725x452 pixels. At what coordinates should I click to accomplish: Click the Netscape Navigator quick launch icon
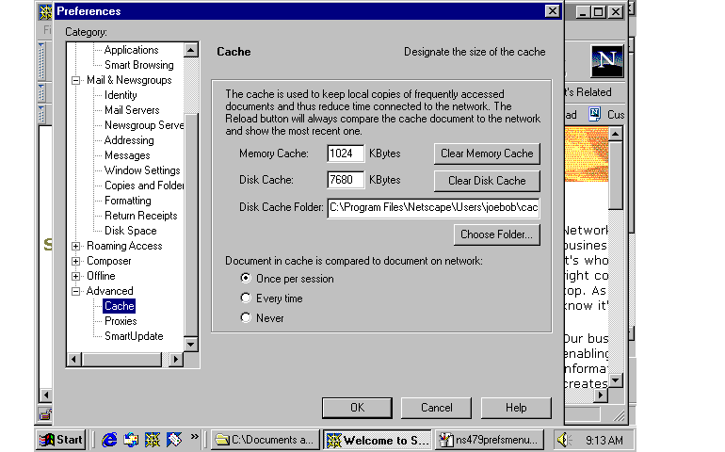click(x=153, y=440)
